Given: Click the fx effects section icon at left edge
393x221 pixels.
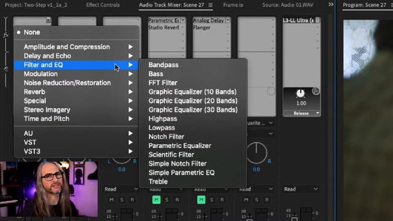Looking at the screenshot, I should [6, 36].
